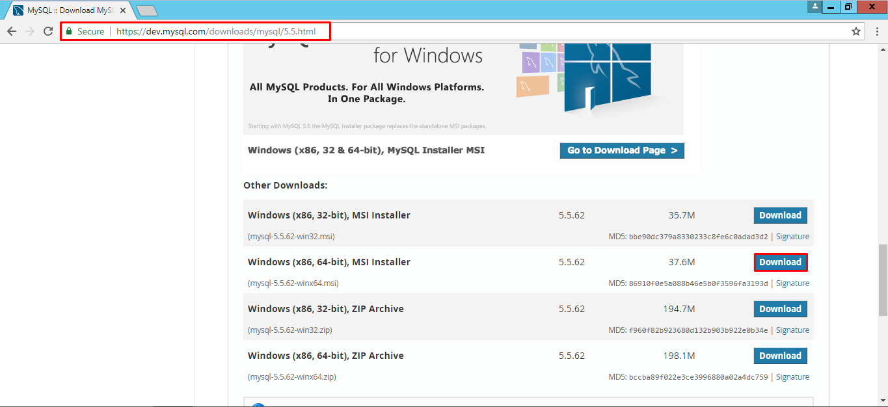Click filename (mysql-5.5.62-win32.zip)
The image size is (888, 407).
(290, 330)
